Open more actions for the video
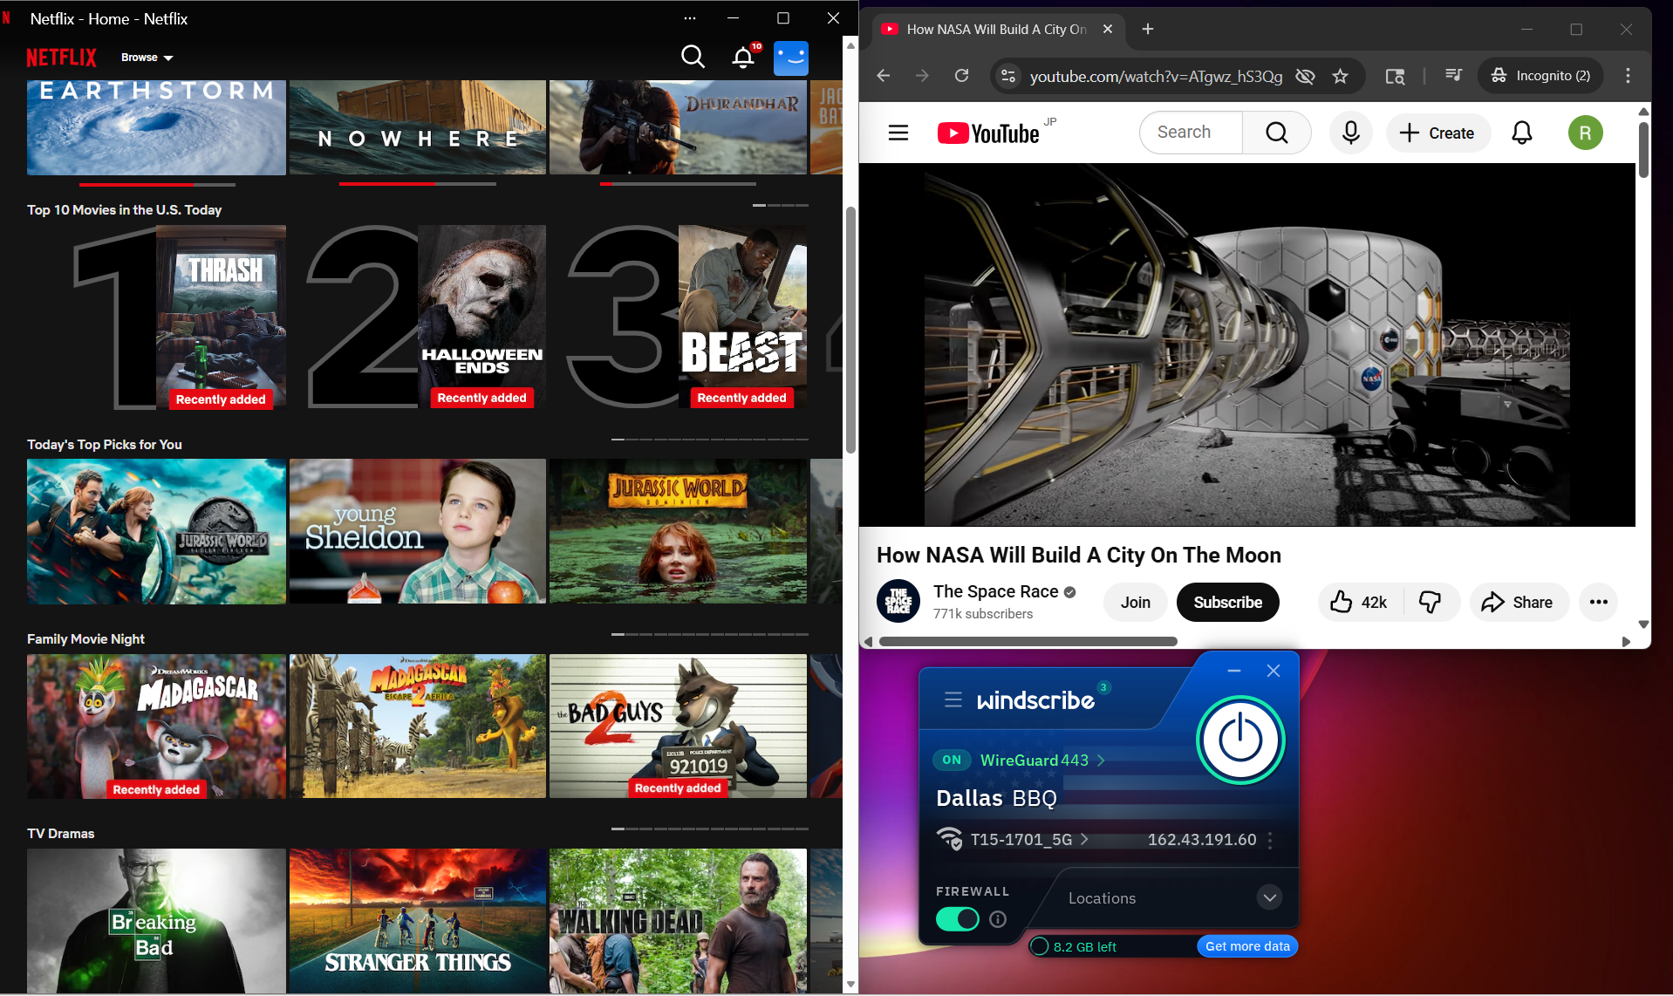1673x996 pixels. (x=1598, y=602)
